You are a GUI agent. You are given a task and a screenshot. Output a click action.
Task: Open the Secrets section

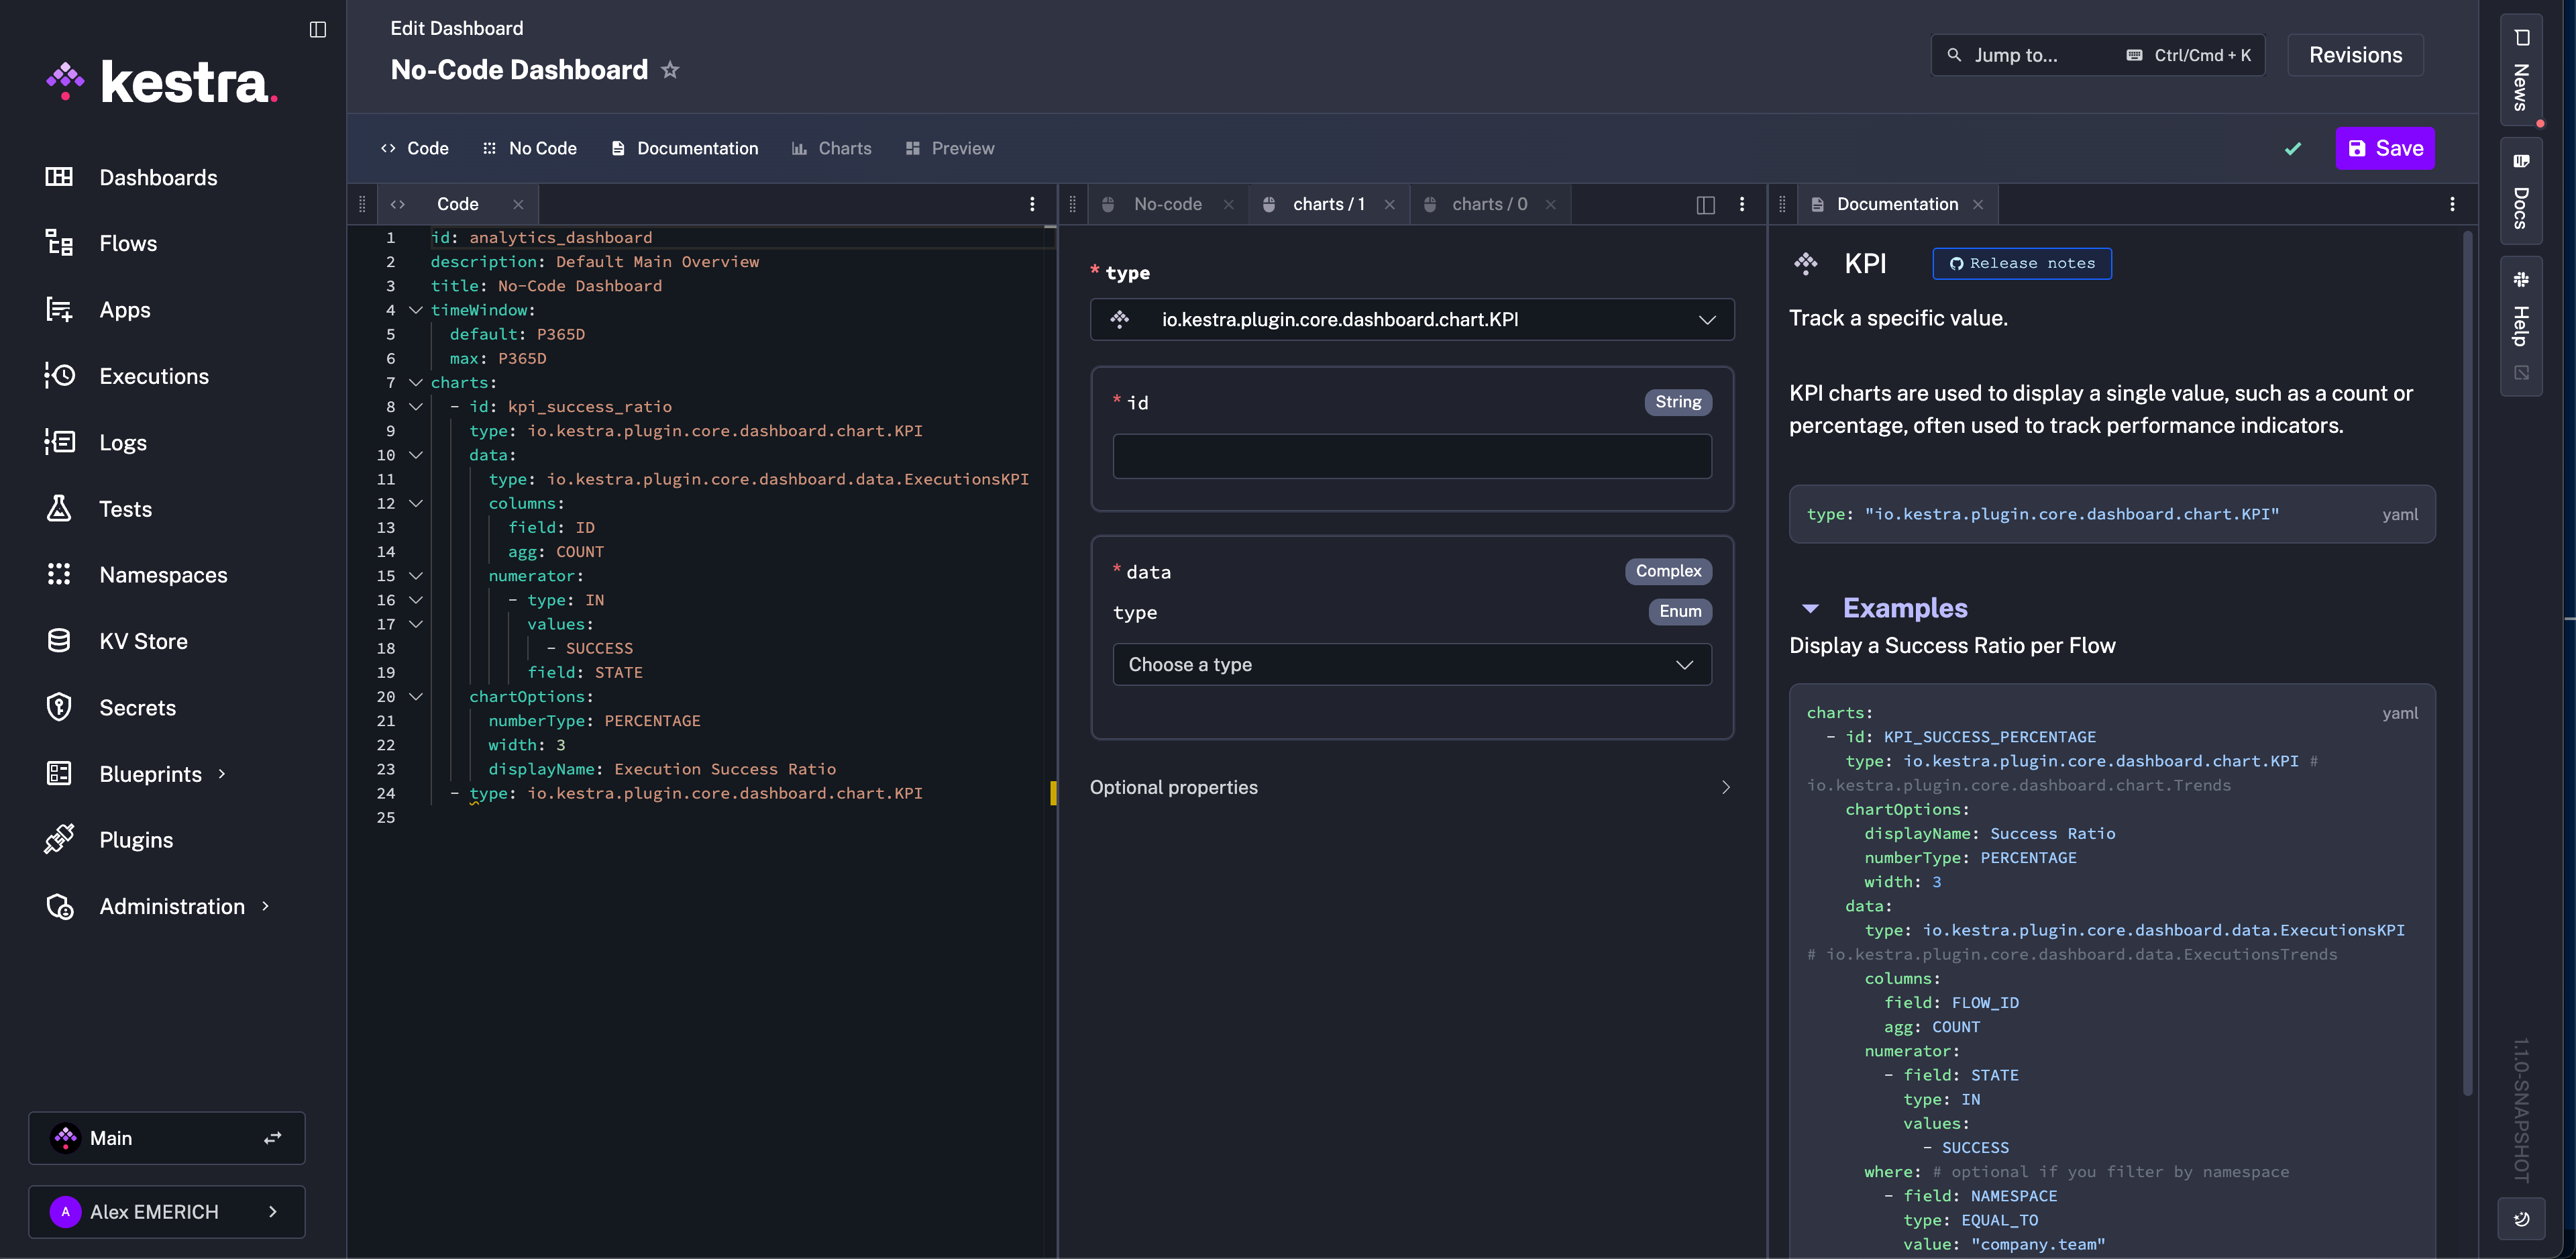click(x=137, y=707)
